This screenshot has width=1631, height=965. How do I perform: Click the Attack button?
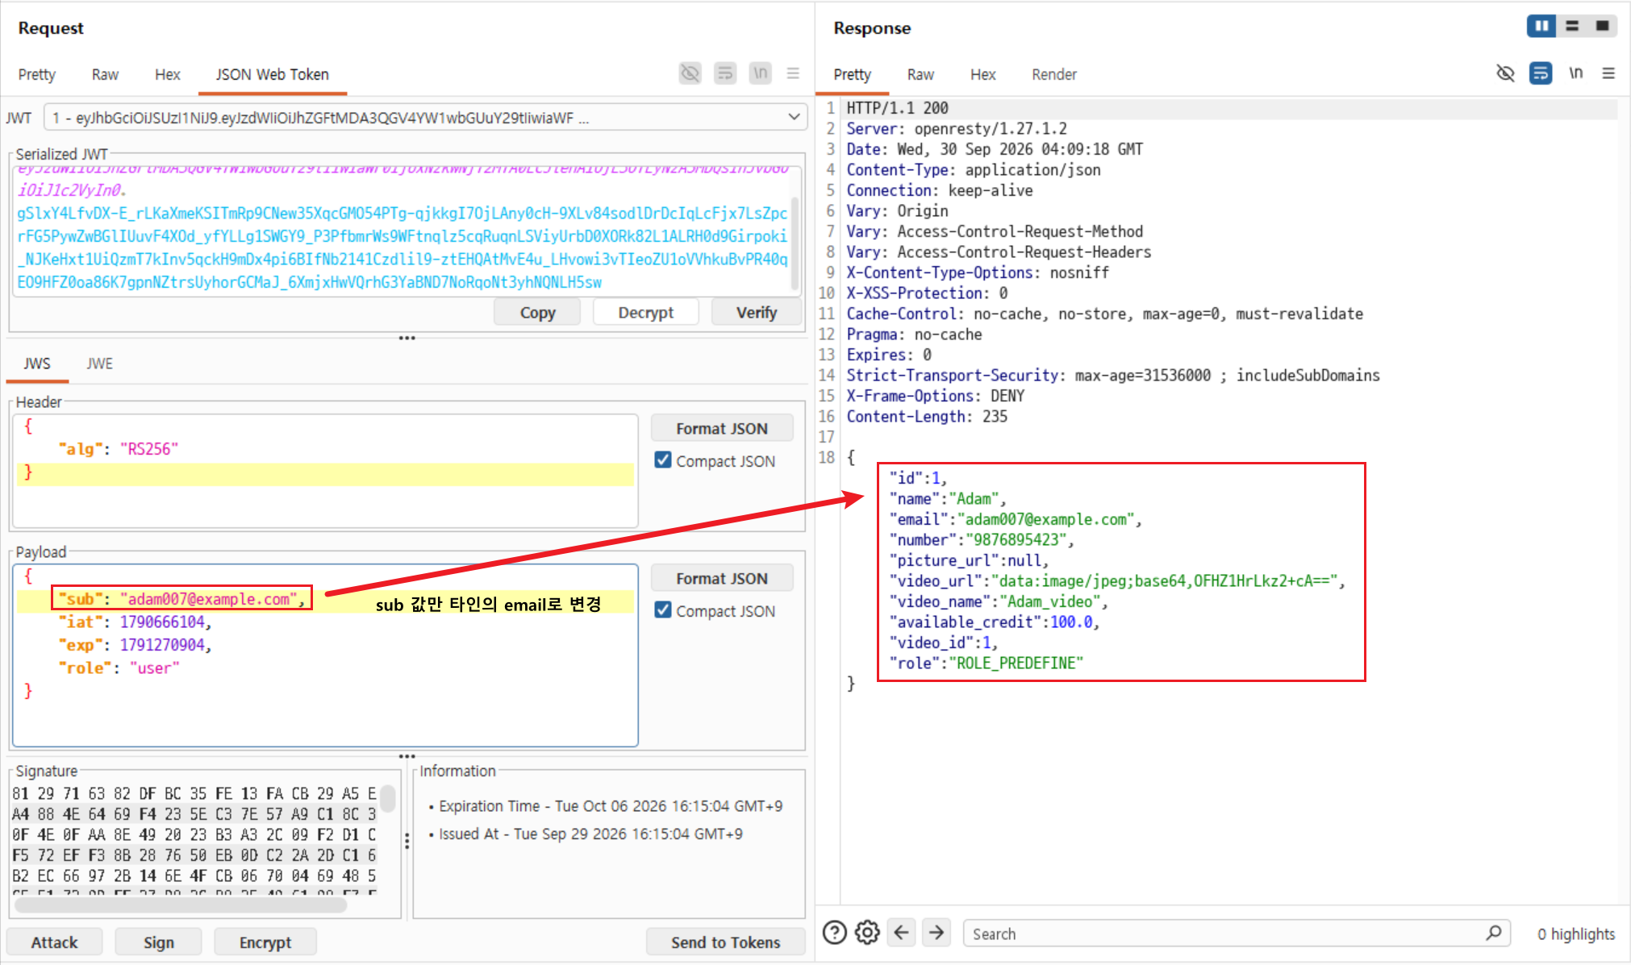pos(55,942)
